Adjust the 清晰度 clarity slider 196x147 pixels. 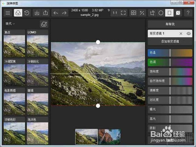click(x=170, y=91)
